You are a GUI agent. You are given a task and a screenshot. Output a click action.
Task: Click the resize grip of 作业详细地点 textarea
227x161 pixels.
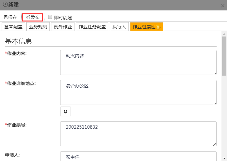215,103
